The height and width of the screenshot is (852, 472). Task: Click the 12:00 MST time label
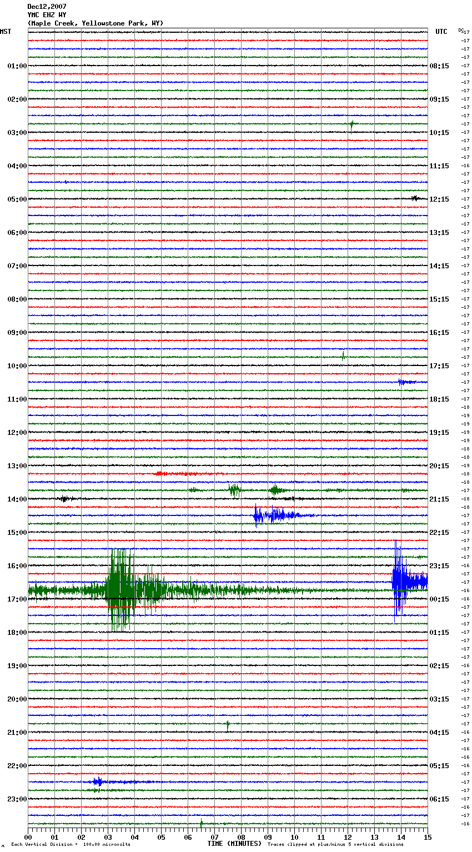tap(17, 433)
